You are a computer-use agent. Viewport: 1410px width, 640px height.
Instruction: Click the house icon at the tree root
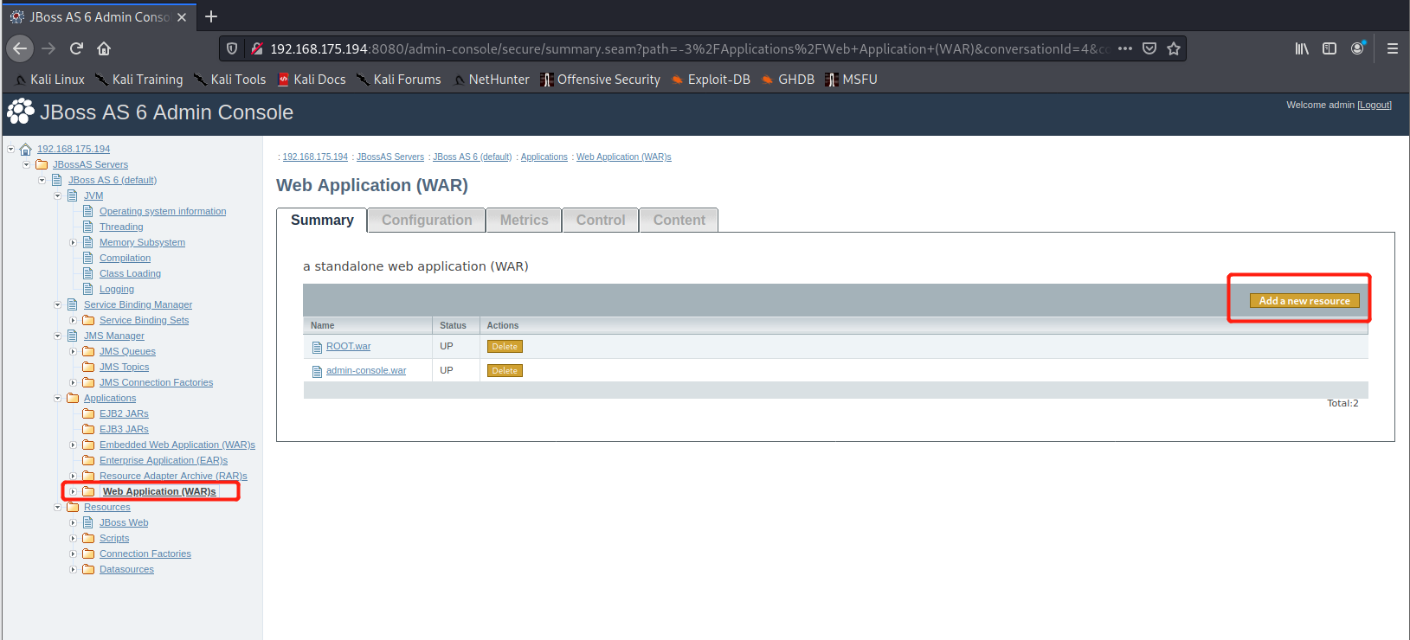(x=26, y=149)
